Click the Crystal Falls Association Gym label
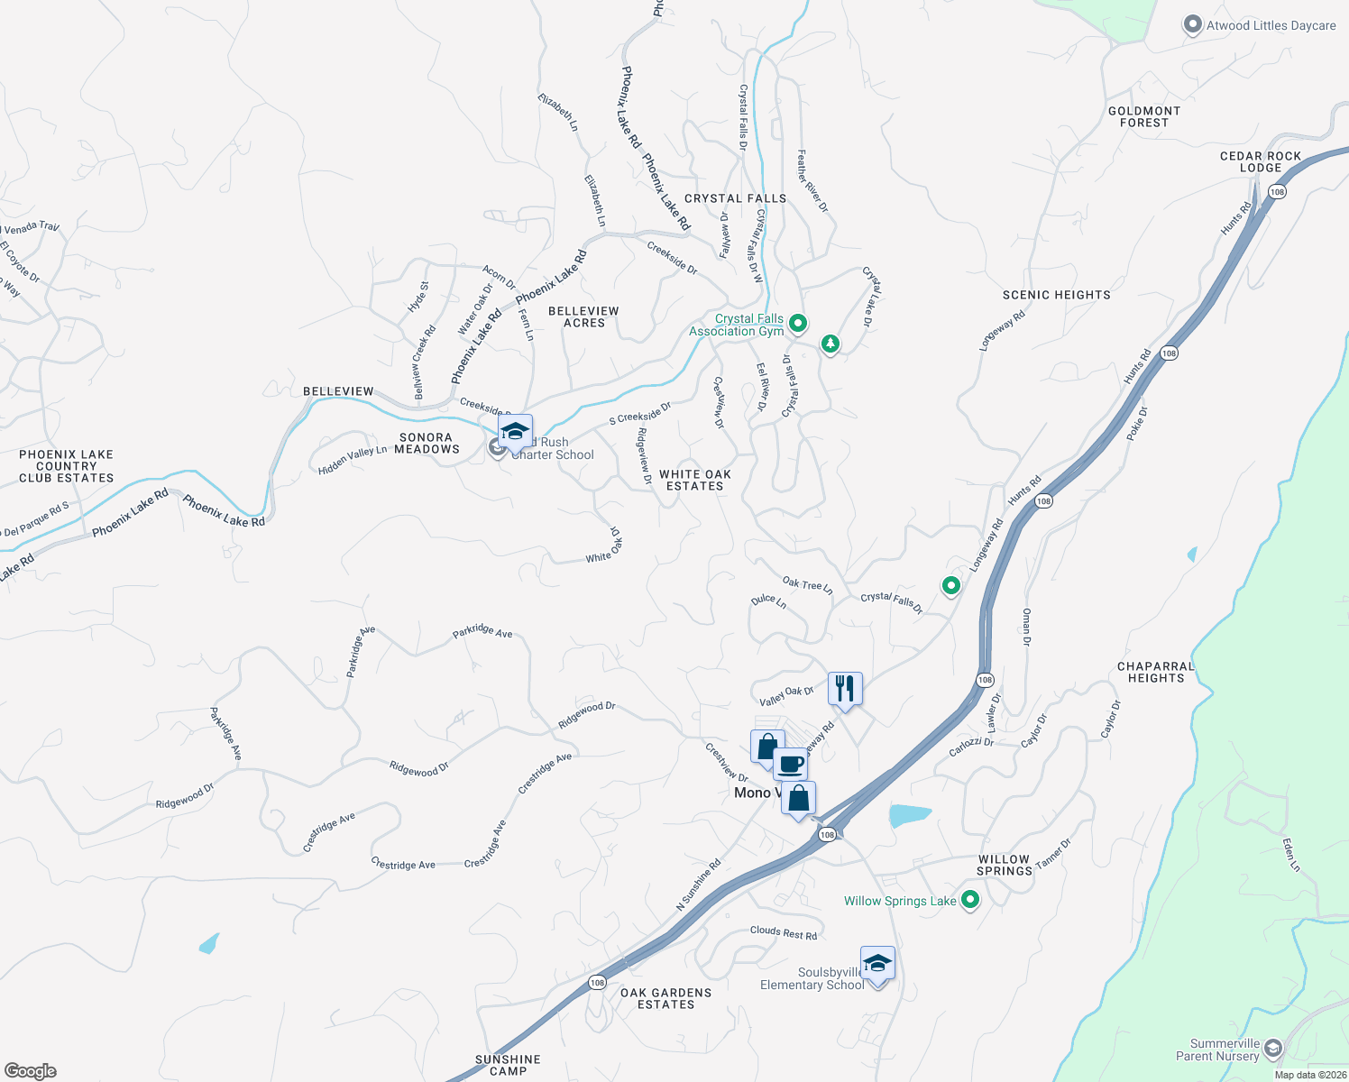 point(737,325)
